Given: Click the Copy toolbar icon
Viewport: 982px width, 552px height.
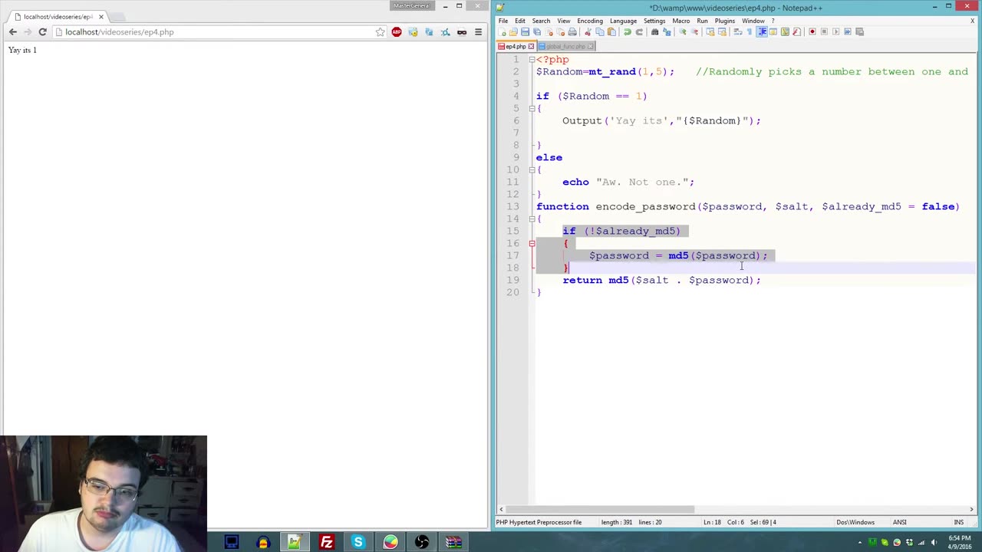Looking at the screenshot, I should [600, 31].
